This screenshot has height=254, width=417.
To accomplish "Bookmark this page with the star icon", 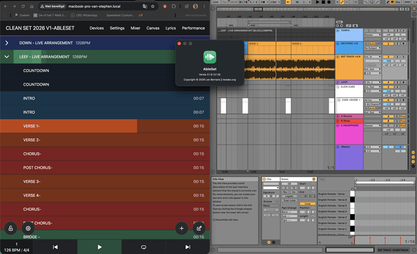I will click(x=153, y=6).
